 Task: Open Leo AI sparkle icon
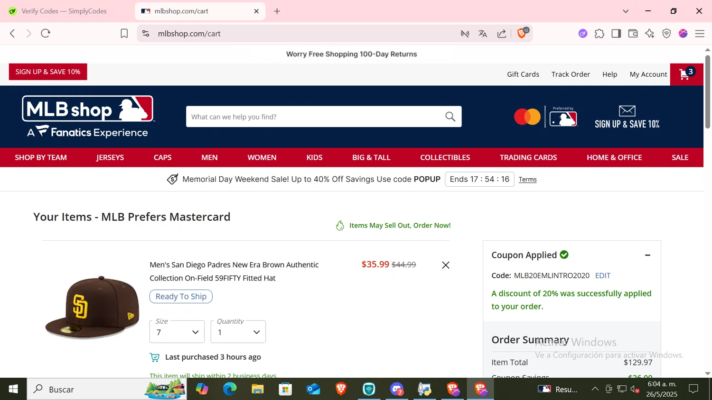[x=650, y=34]
